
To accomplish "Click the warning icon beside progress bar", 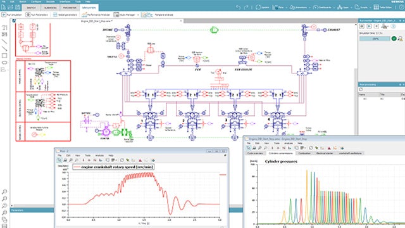I will [400, 39].
